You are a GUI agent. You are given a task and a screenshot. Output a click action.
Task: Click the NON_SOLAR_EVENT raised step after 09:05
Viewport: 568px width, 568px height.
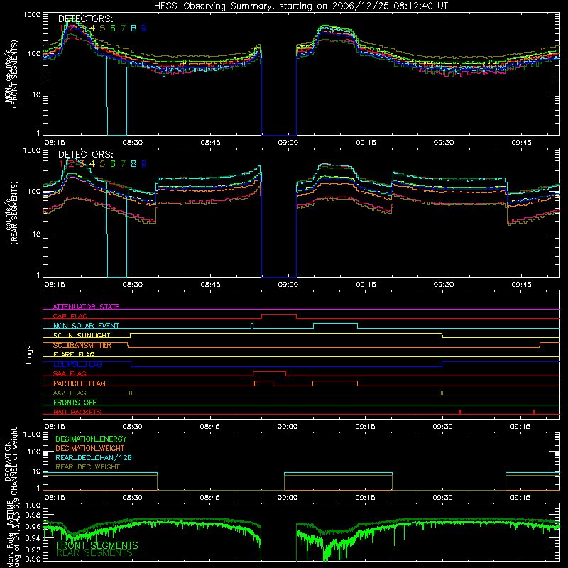click(335, 324)
